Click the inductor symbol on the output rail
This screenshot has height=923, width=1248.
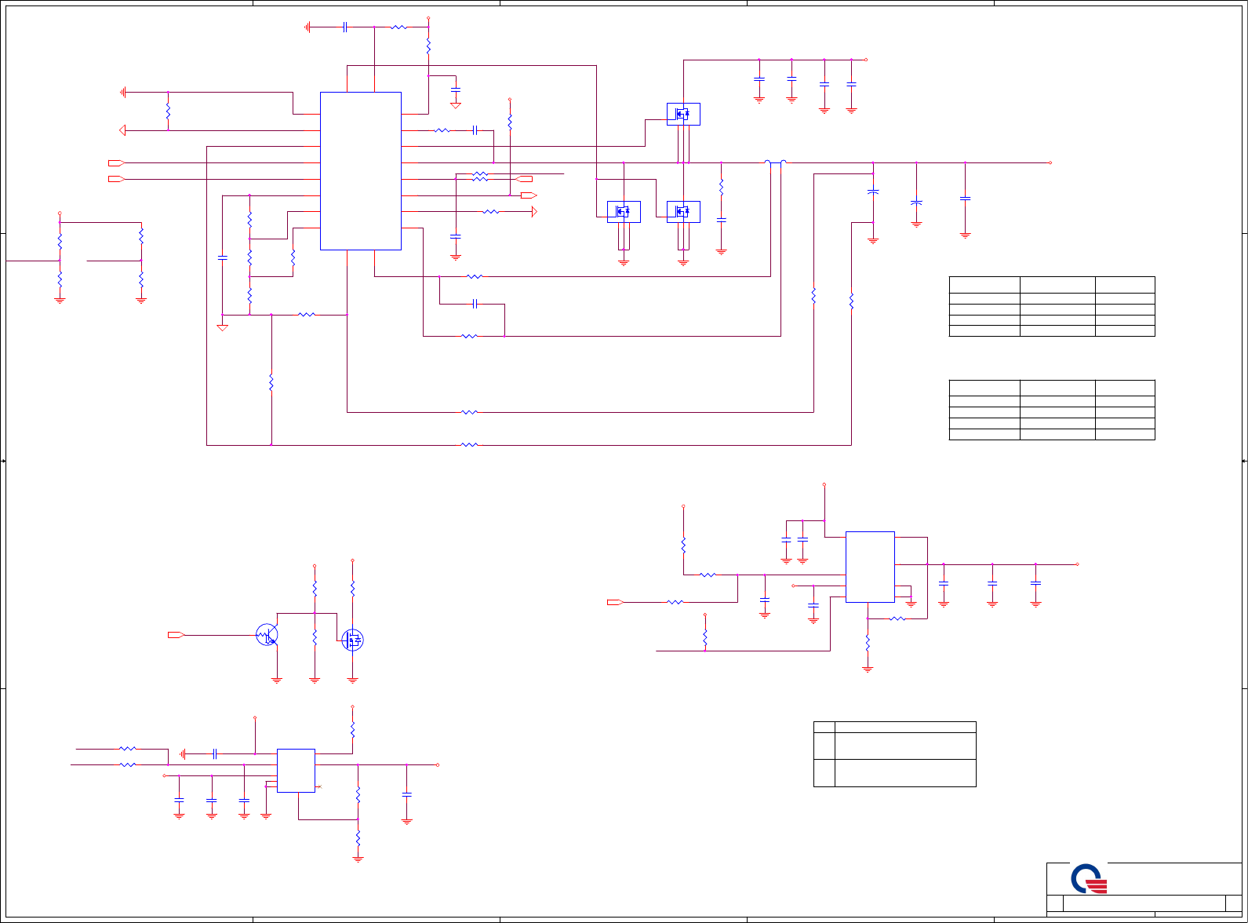tap(776, 162)
